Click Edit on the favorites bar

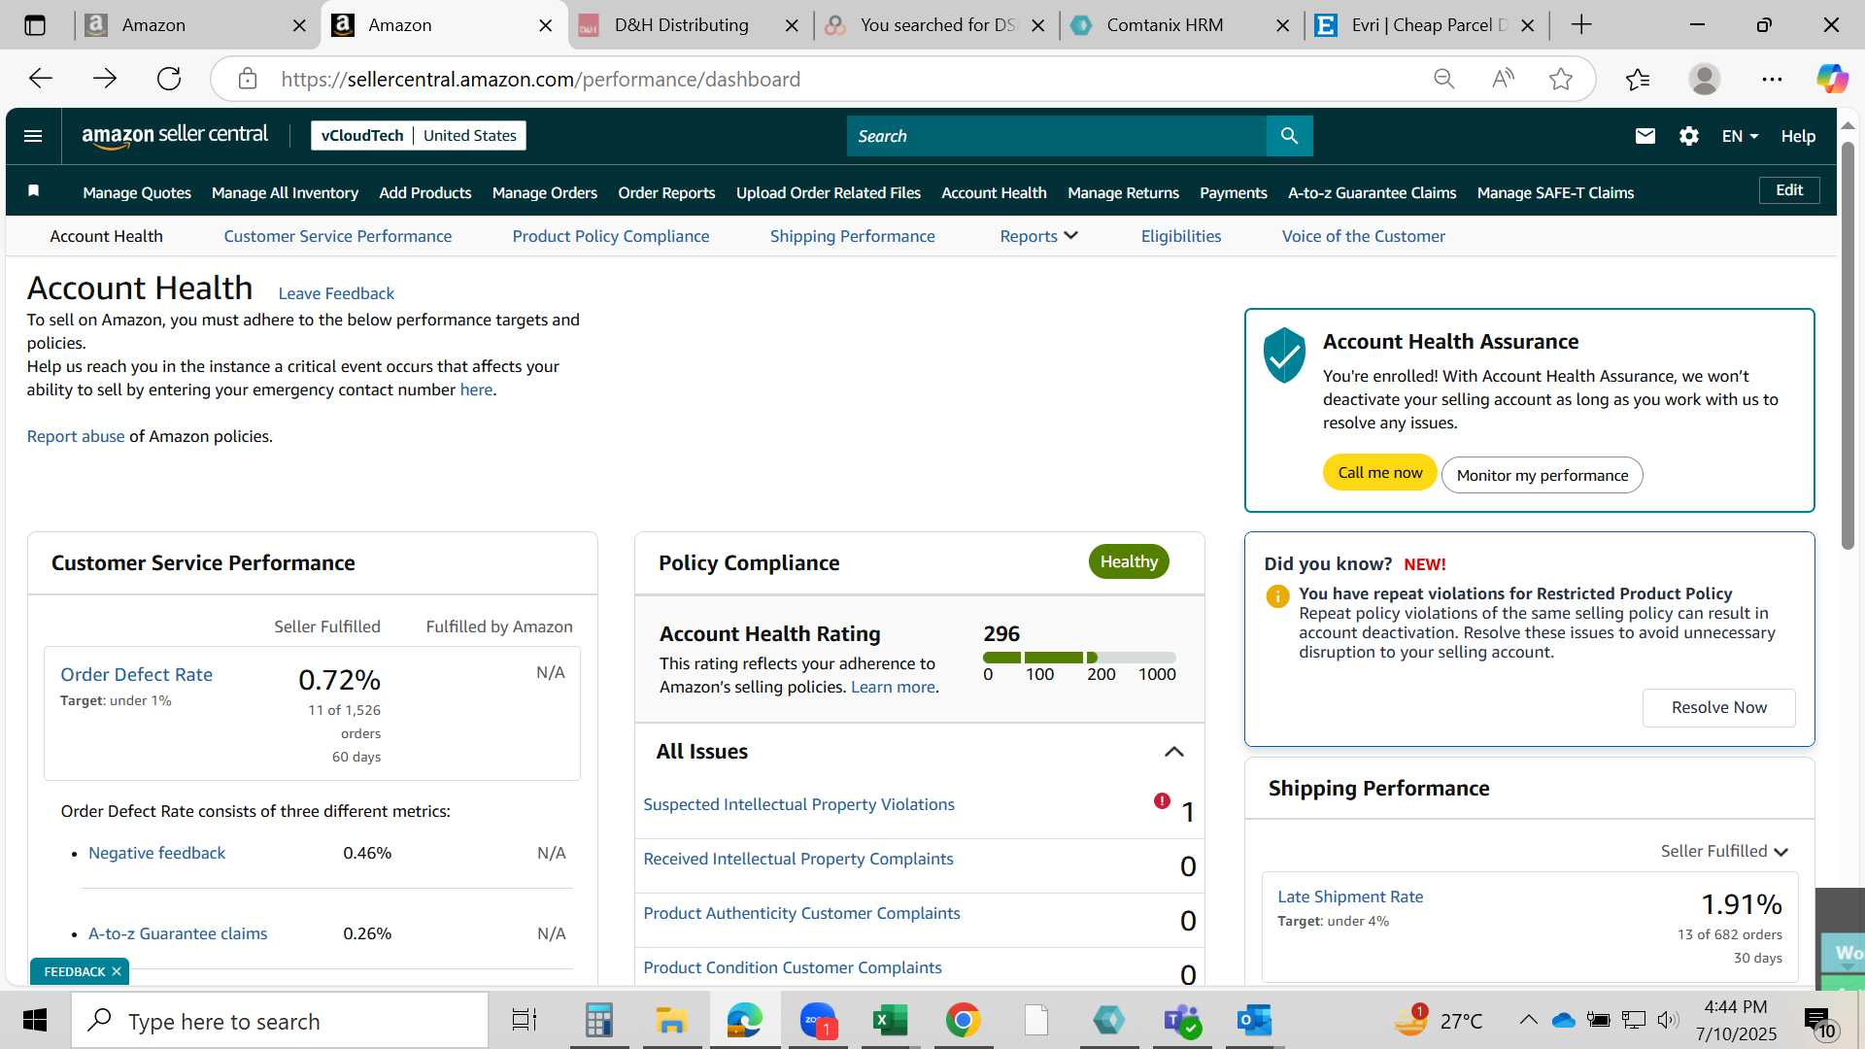point(1789,190)
